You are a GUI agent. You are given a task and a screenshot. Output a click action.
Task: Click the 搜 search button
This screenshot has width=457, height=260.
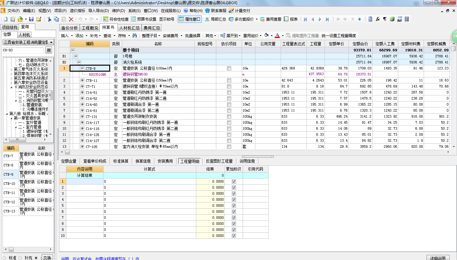[49, 50]
